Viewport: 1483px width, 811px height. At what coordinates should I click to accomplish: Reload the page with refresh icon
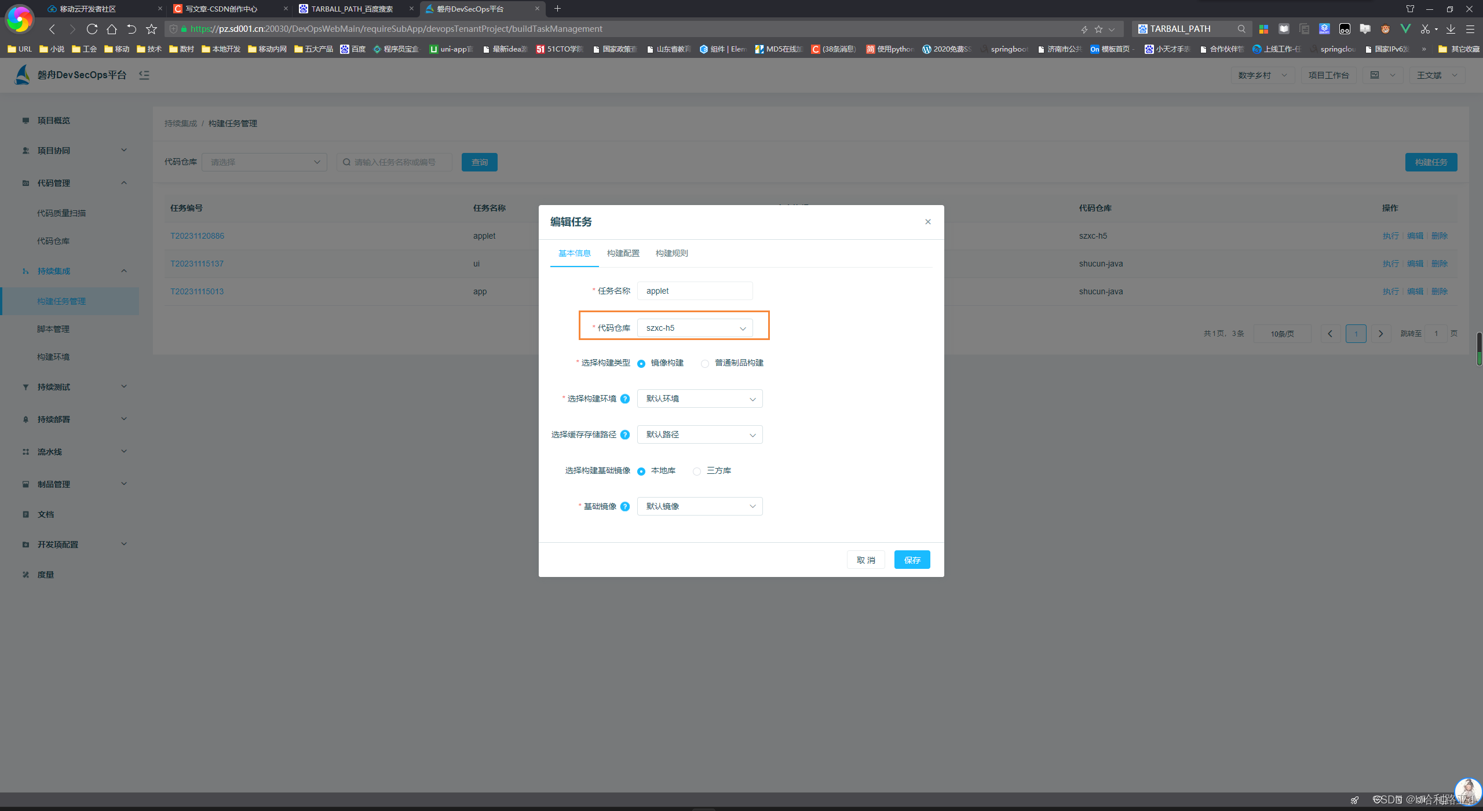coord(92,29)
